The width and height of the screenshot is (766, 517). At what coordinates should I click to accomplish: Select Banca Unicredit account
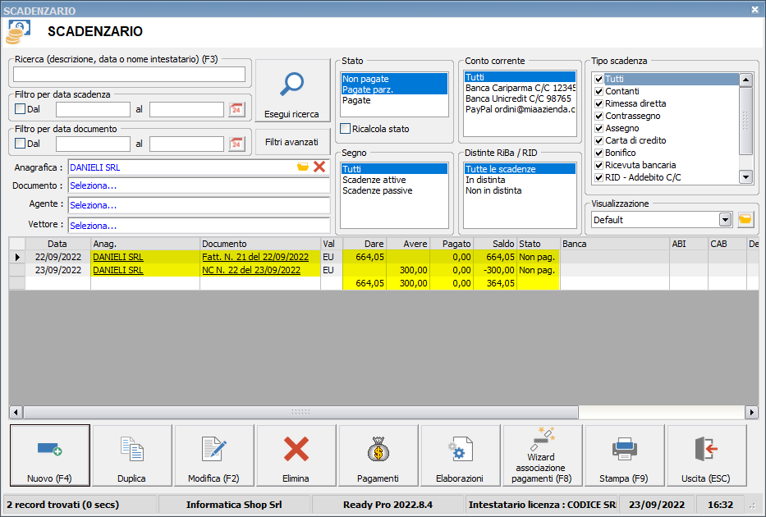click(520, 98)
